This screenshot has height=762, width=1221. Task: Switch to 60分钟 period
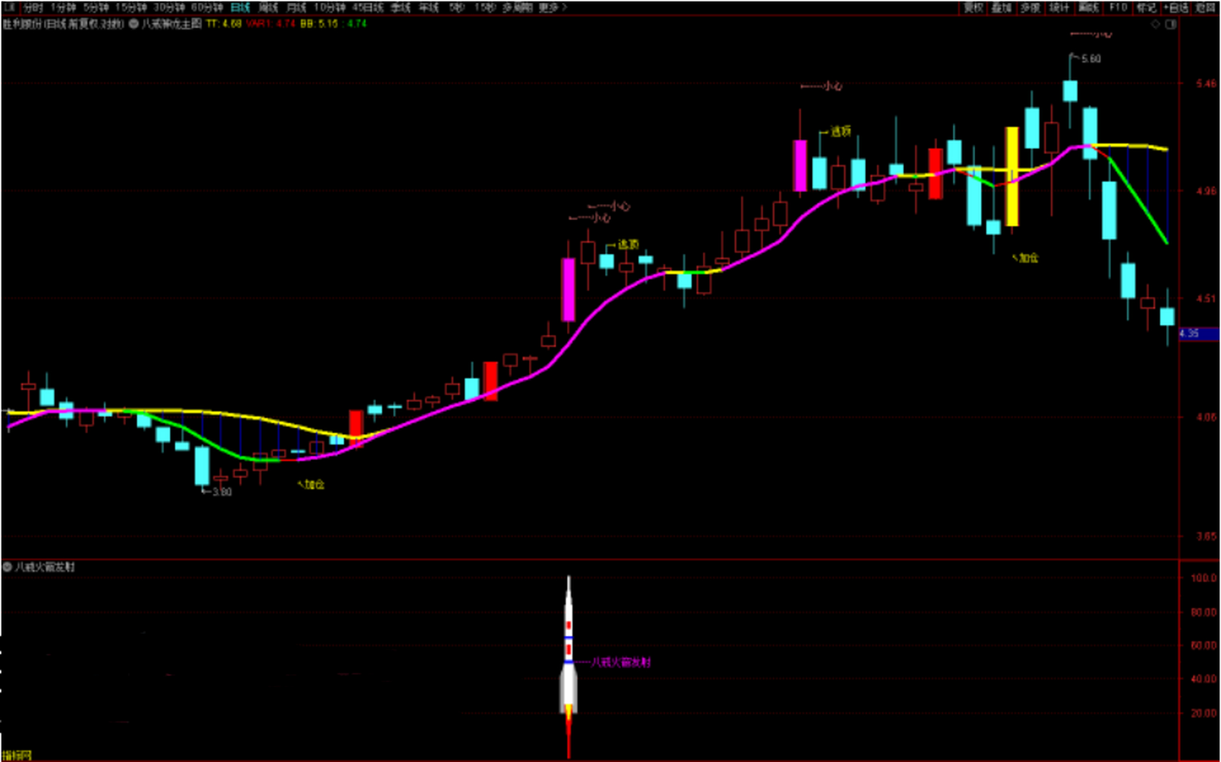tap(206, 8)
